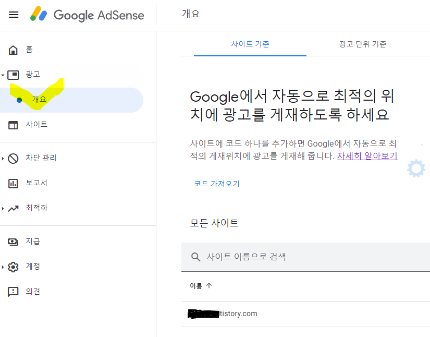Click the 차단 관리 block icon
Viewport: 430px width, 337px height.
click(x=13, y=159)
